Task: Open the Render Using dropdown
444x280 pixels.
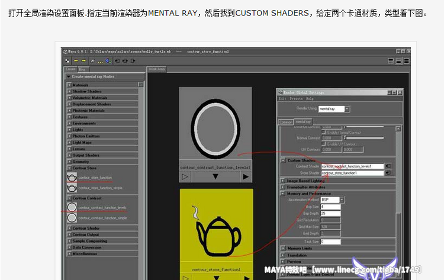Action: click(347, 109)
